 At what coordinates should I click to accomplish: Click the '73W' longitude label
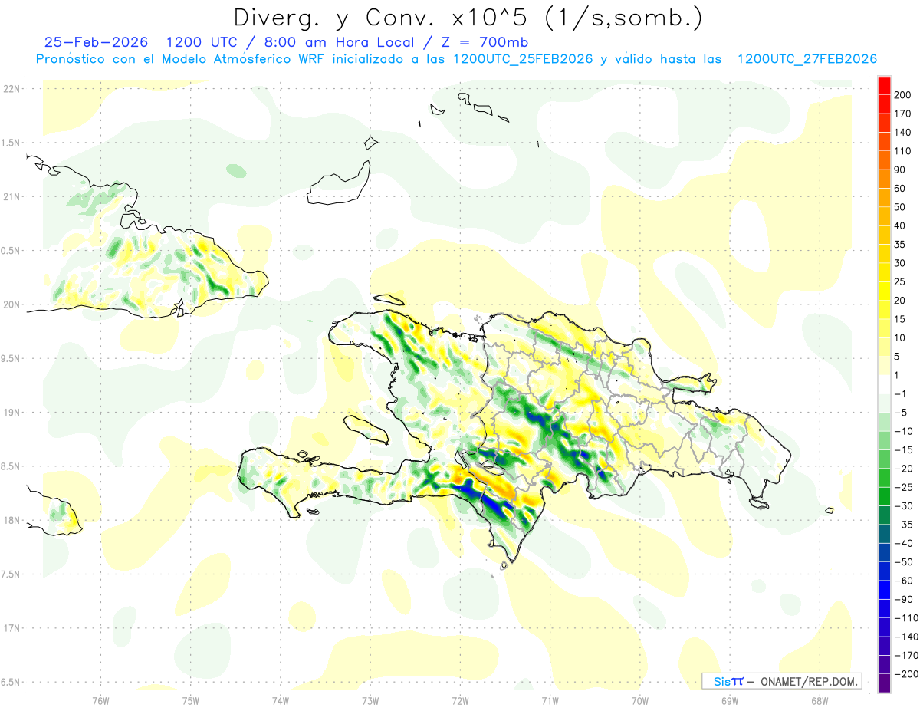click(x=370, y=701)
